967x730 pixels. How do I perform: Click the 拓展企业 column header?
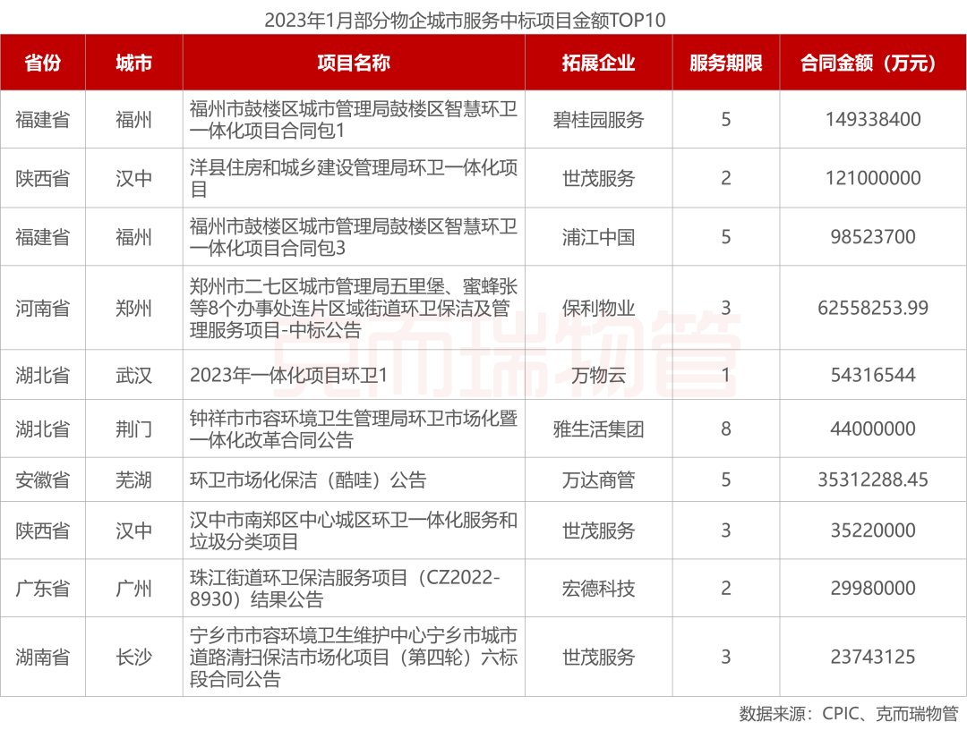598,63
